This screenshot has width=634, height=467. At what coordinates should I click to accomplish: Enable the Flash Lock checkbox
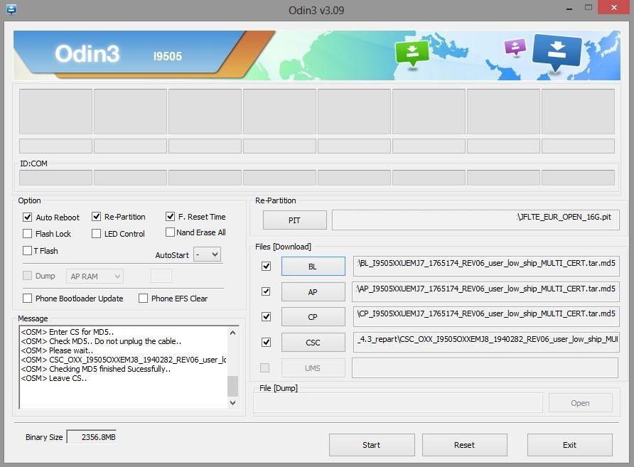27,234
